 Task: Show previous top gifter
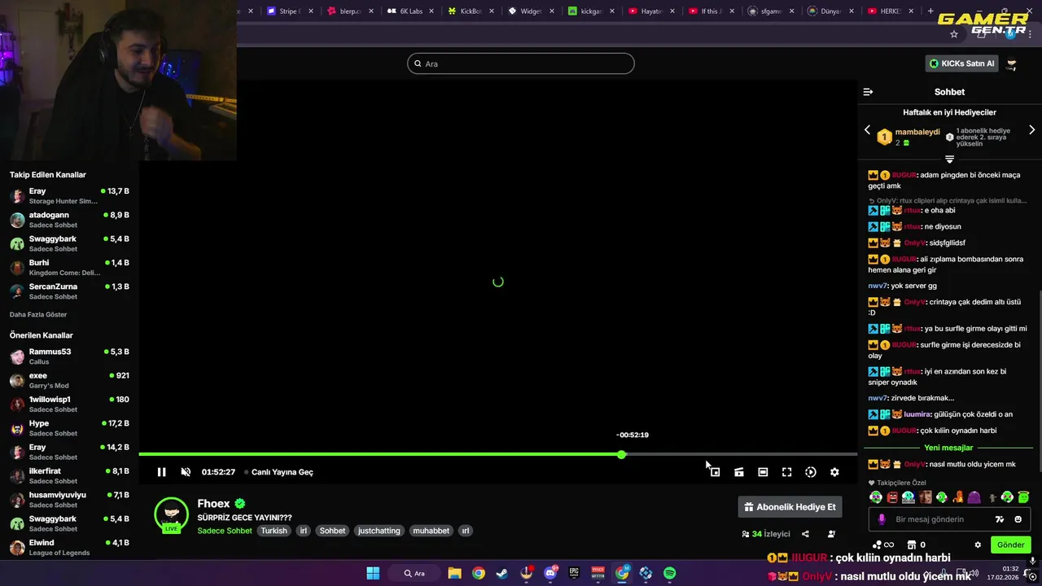[x=867, y=130]
